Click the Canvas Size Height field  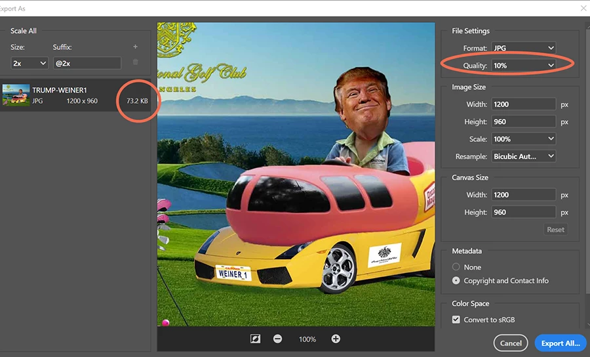pyautogui.click(x=523, y=212)
